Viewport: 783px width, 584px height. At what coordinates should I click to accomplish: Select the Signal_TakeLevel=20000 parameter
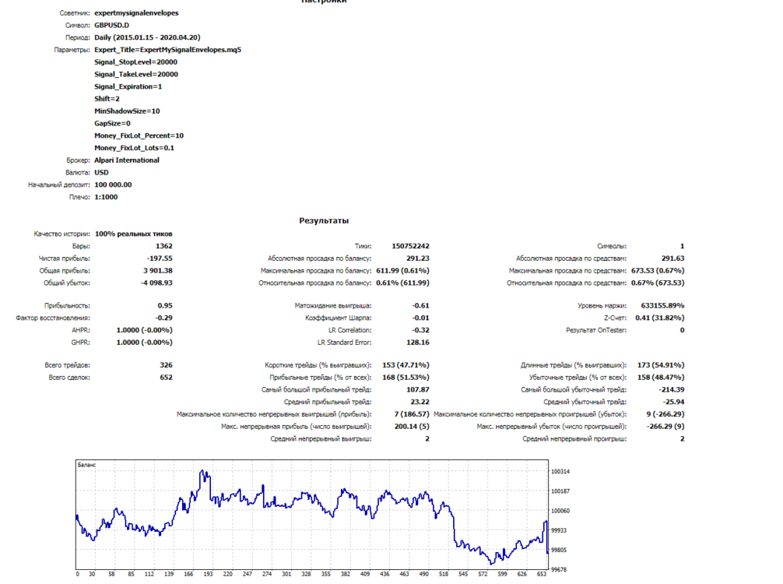(136, 75)
